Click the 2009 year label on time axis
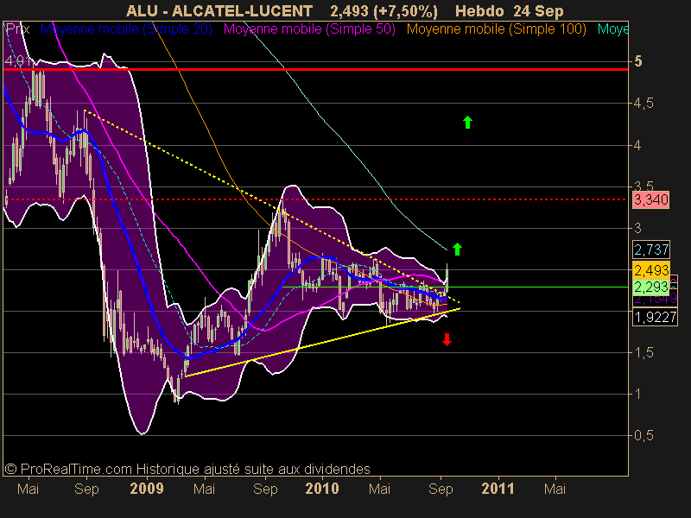691x518 pixels. [147, 489]
